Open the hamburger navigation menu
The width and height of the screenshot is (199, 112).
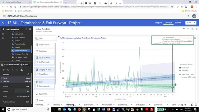(x=4, y=16)
